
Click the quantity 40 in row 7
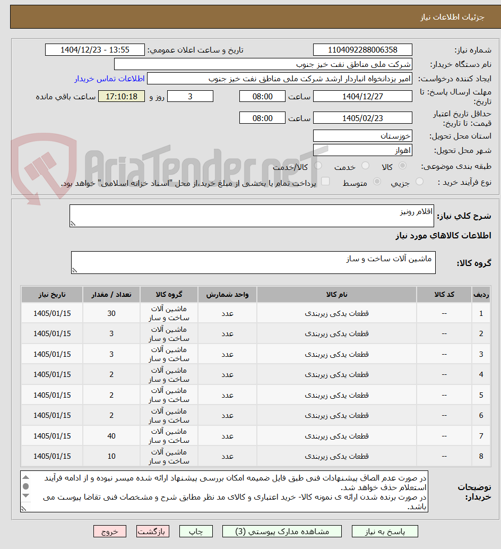point(111,436)
